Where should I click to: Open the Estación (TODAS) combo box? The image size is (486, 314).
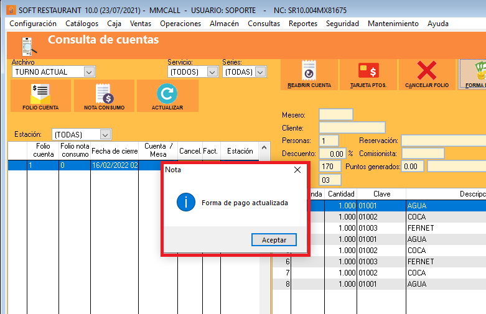point(105,134)
